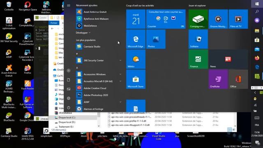Open the Météo weather tile
Viewport: 263px width, 148px height.
click(136, 59)
